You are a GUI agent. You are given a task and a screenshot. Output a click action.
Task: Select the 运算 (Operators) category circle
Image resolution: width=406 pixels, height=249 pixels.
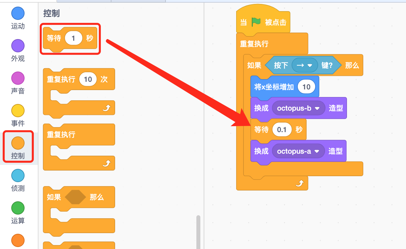(18, 208)
